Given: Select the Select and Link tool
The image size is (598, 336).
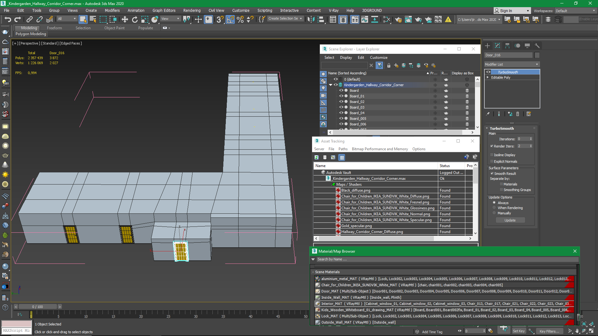Looking at the screenshot, I should click(x=29, y=19).
